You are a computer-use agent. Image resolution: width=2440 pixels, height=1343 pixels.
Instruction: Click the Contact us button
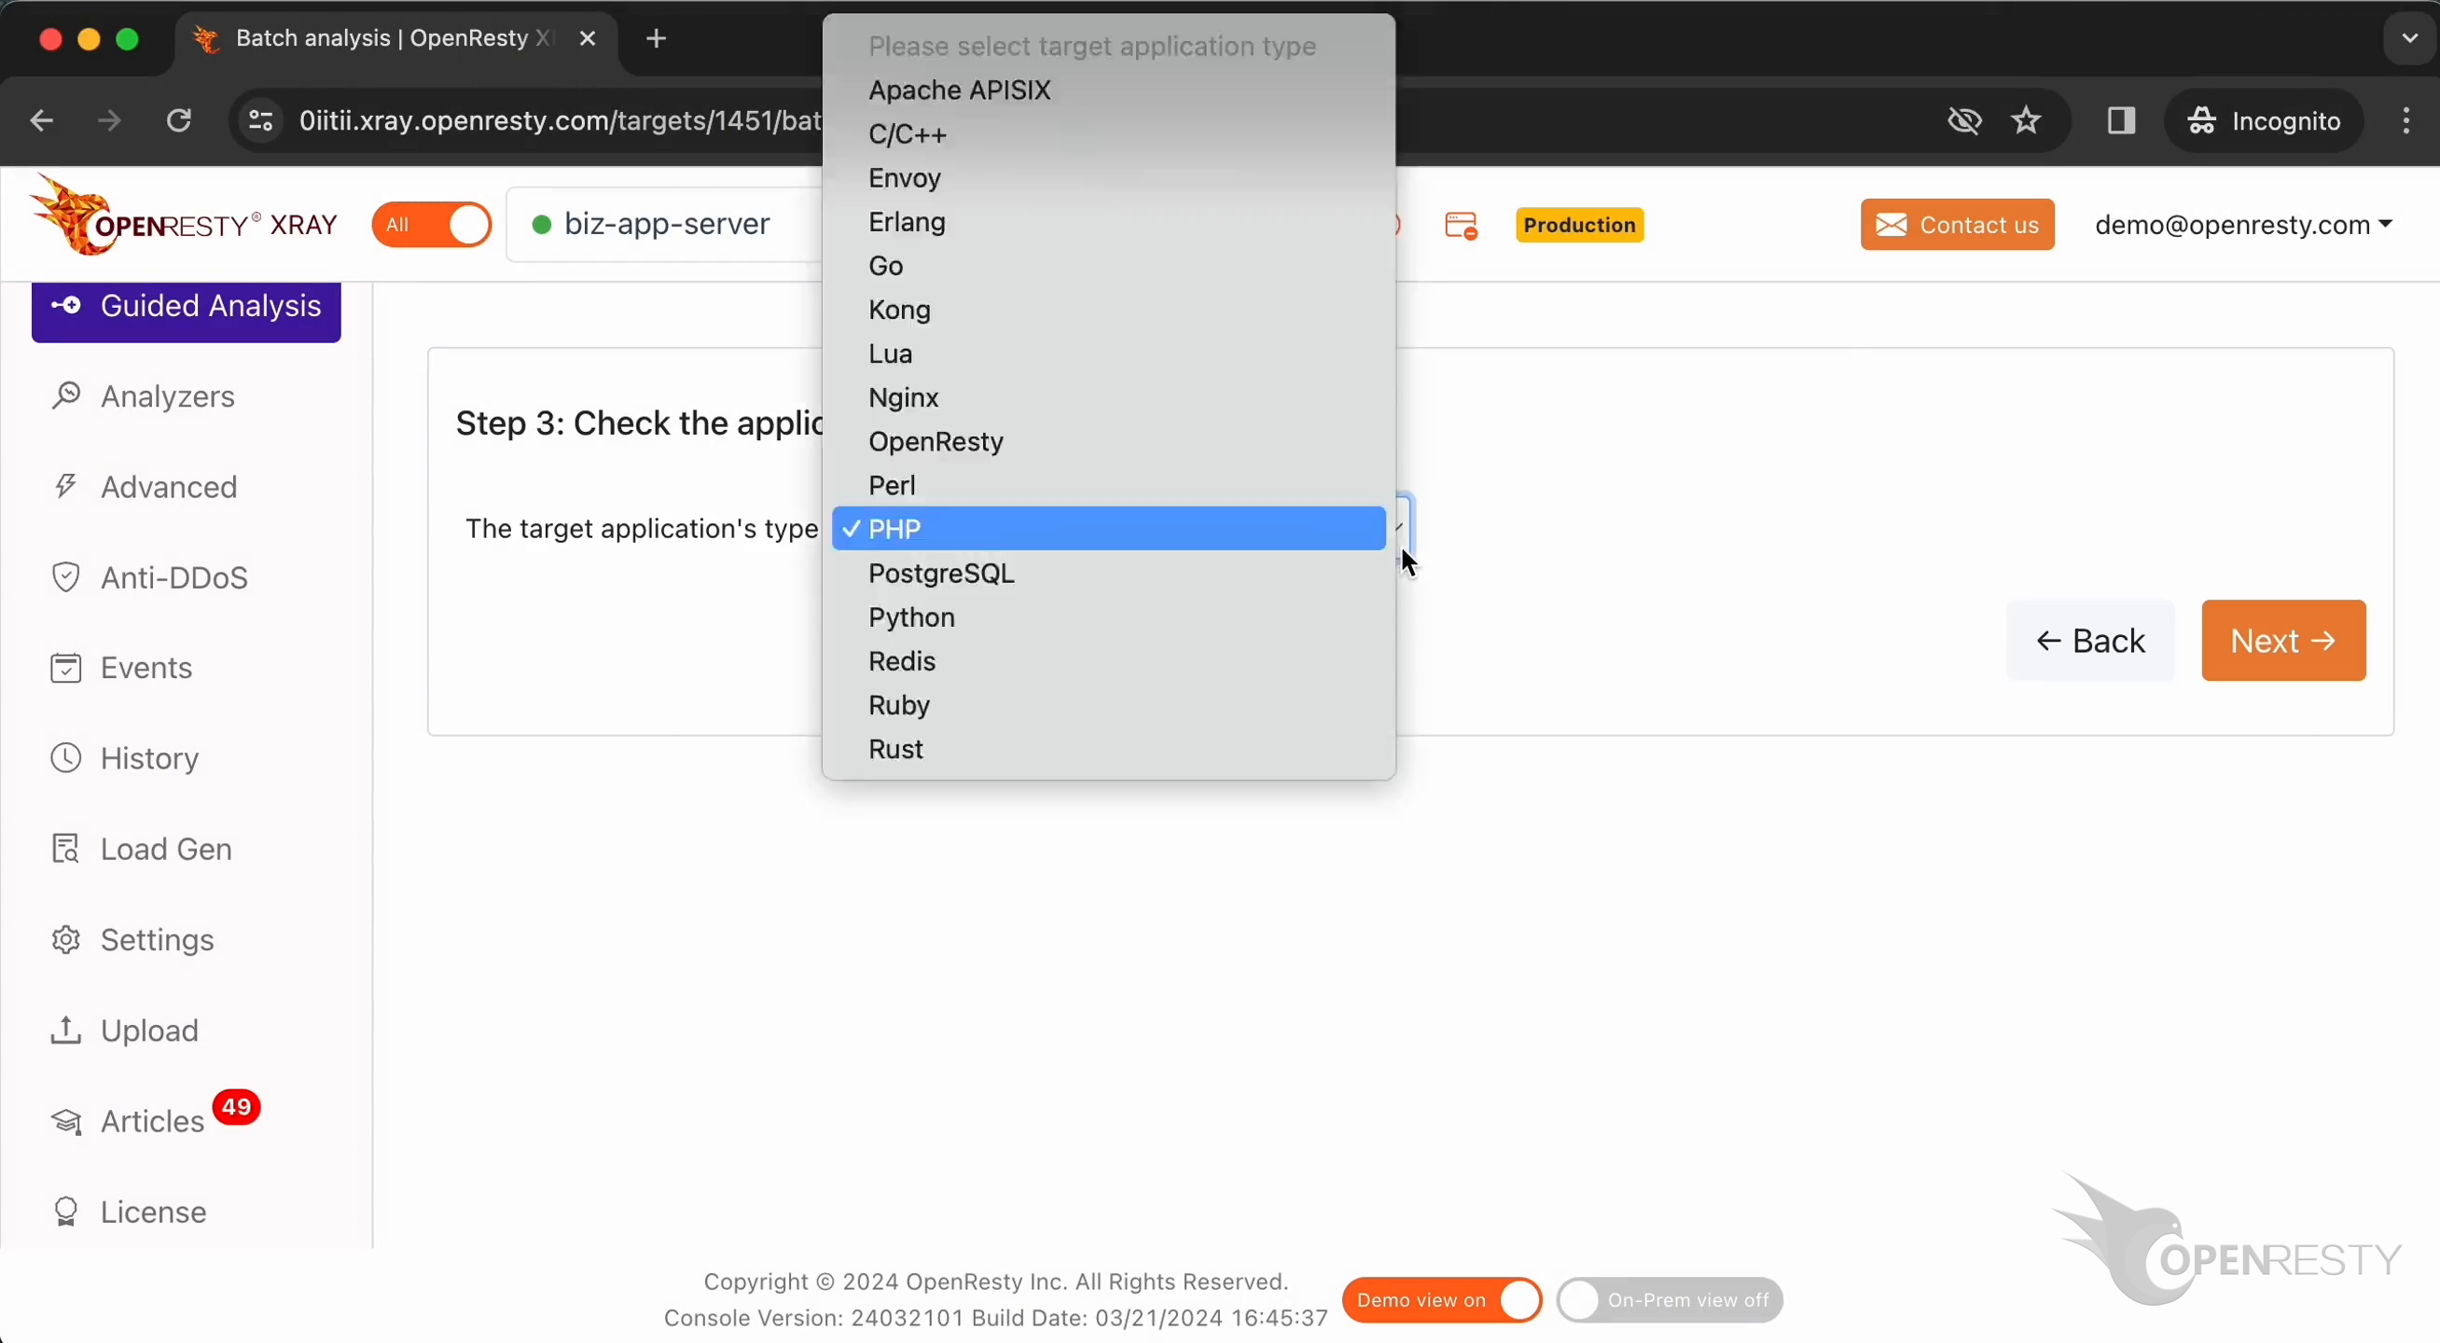1957,225
